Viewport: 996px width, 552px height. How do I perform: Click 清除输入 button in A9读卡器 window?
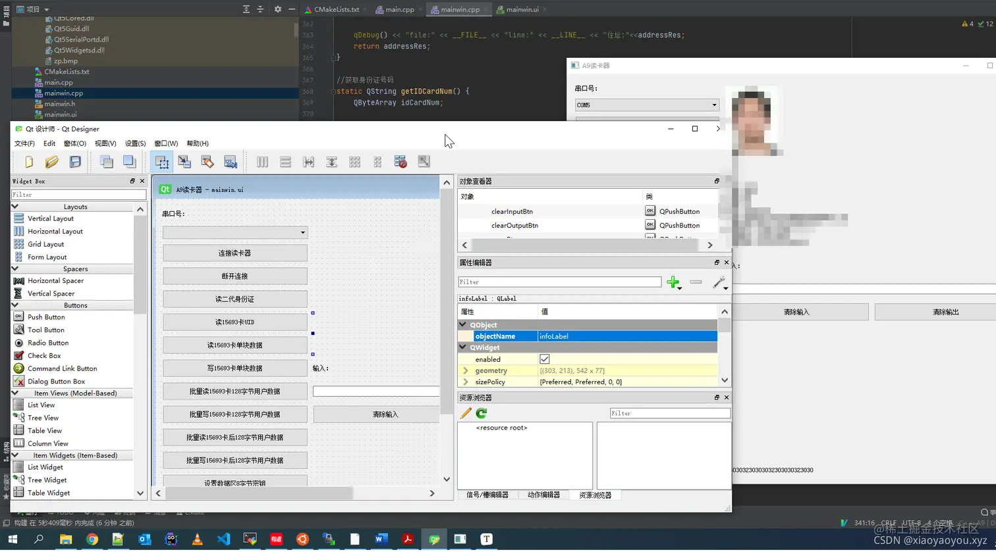pyautogui.click(x=796, y=312)
